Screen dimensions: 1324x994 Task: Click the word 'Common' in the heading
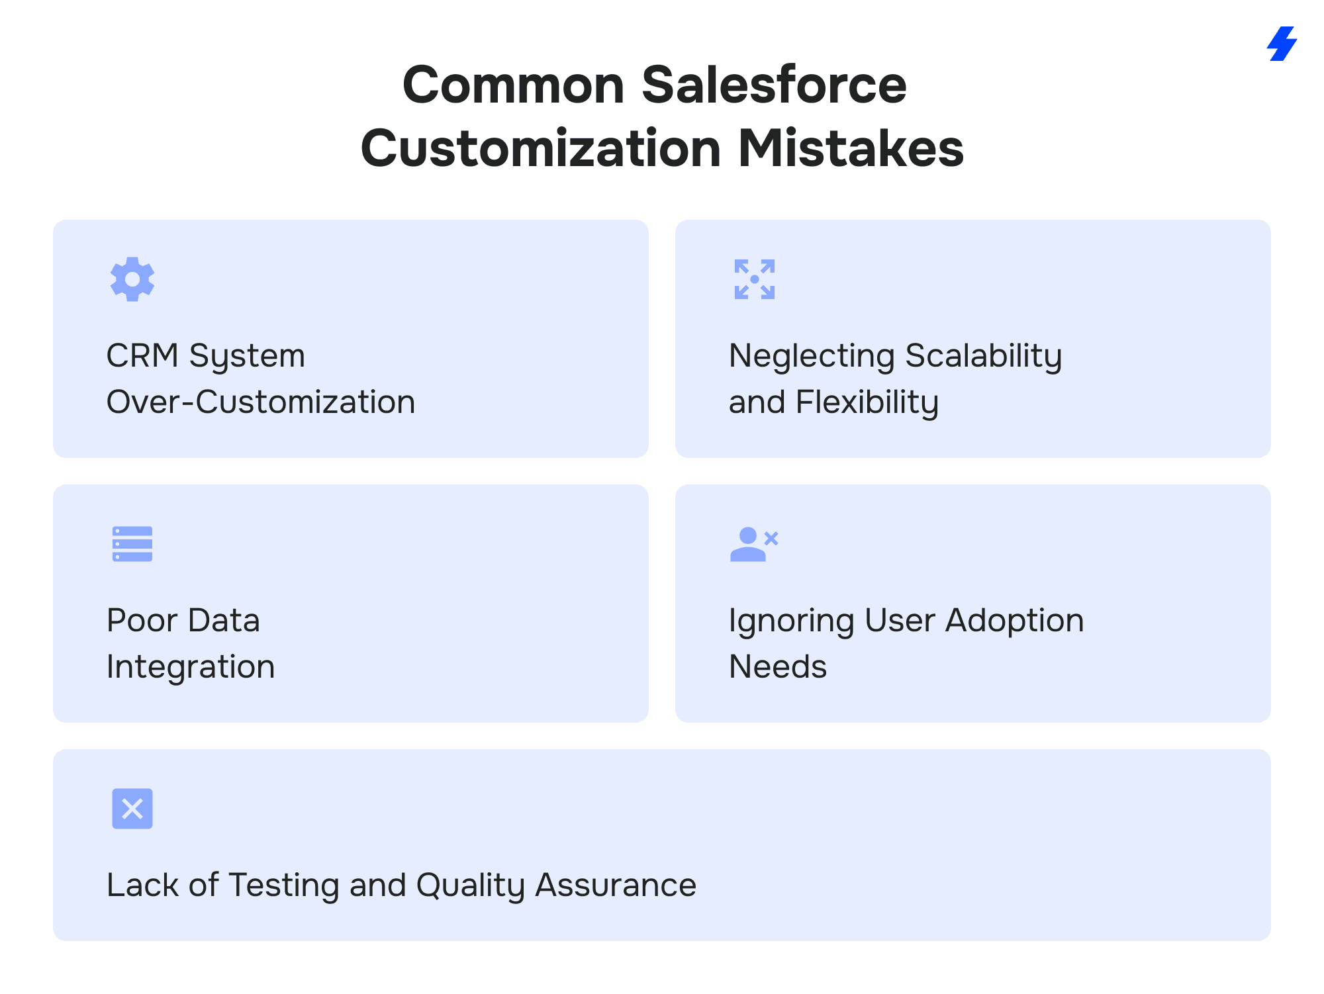pyautogui.click(x=514, y=85)
